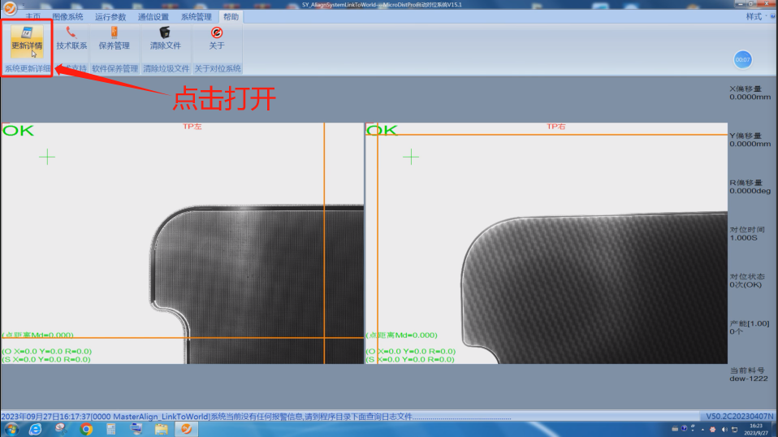Screen dimensions: 778x437
Task: Switch to the 图像系统 tab
Action: coord(68,17)
